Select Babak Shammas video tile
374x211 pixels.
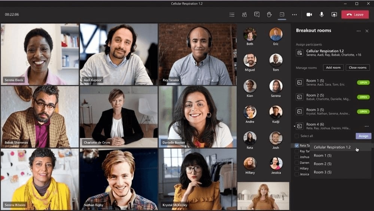point(40,117)
